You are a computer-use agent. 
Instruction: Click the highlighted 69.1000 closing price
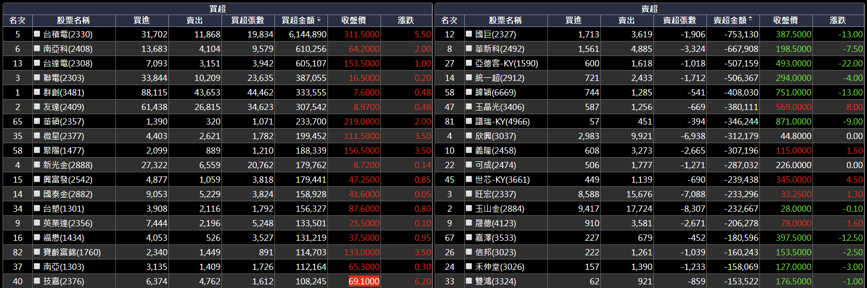tap(364, 281)
